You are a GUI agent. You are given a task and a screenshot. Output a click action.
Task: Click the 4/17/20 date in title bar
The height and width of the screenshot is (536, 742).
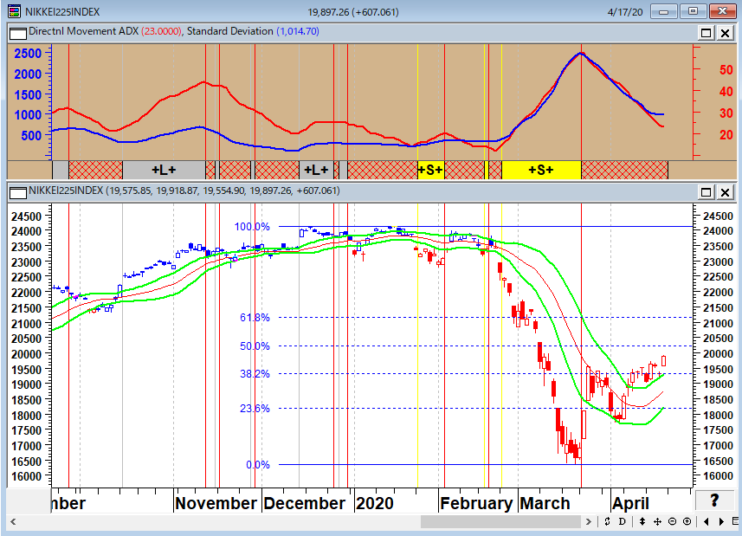click(625, 12)
